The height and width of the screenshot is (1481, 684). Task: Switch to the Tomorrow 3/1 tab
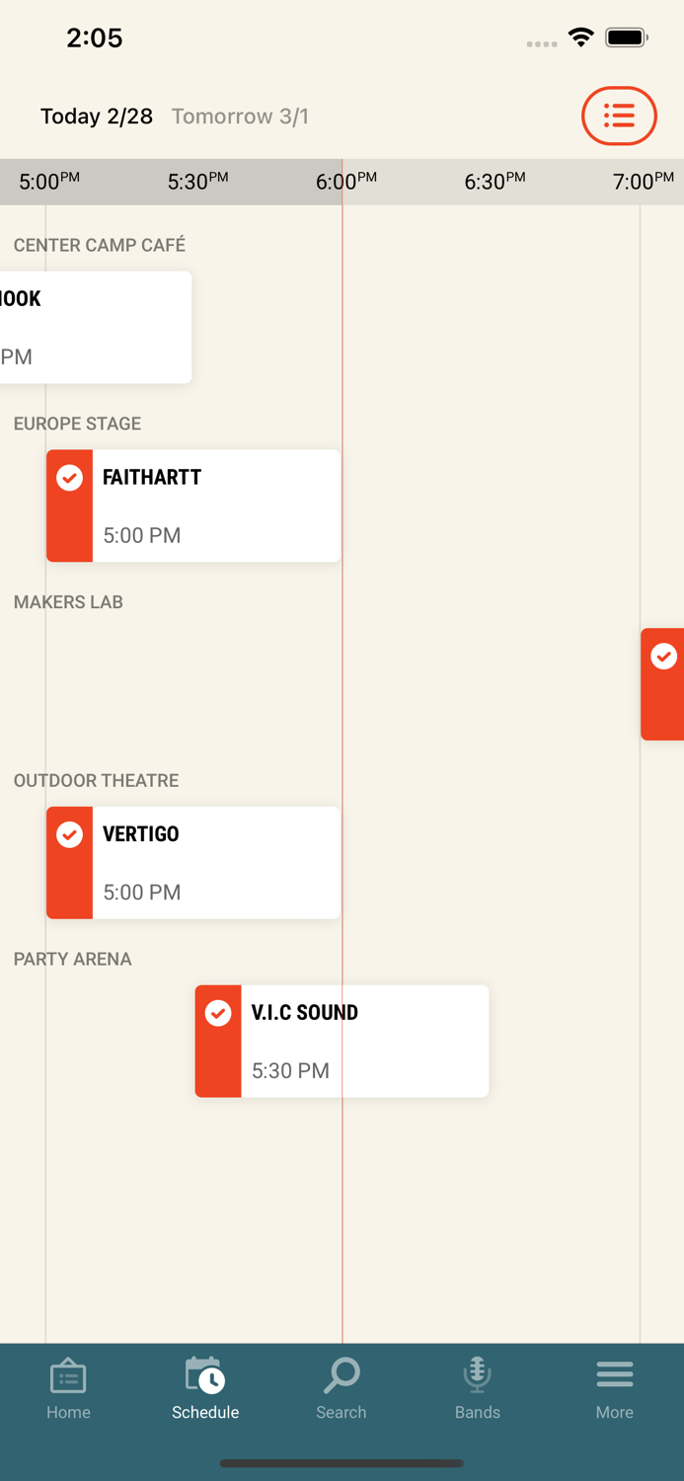tap(240, 117)
